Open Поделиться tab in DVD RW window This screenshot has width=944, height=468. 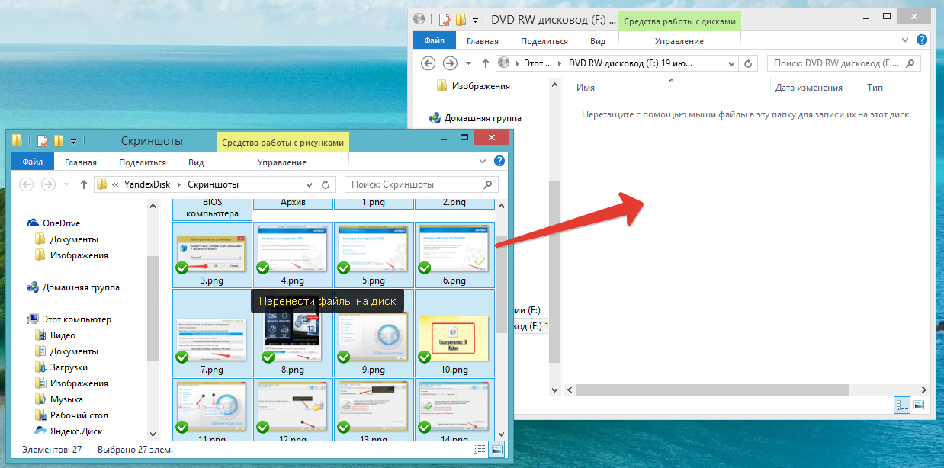544,41
